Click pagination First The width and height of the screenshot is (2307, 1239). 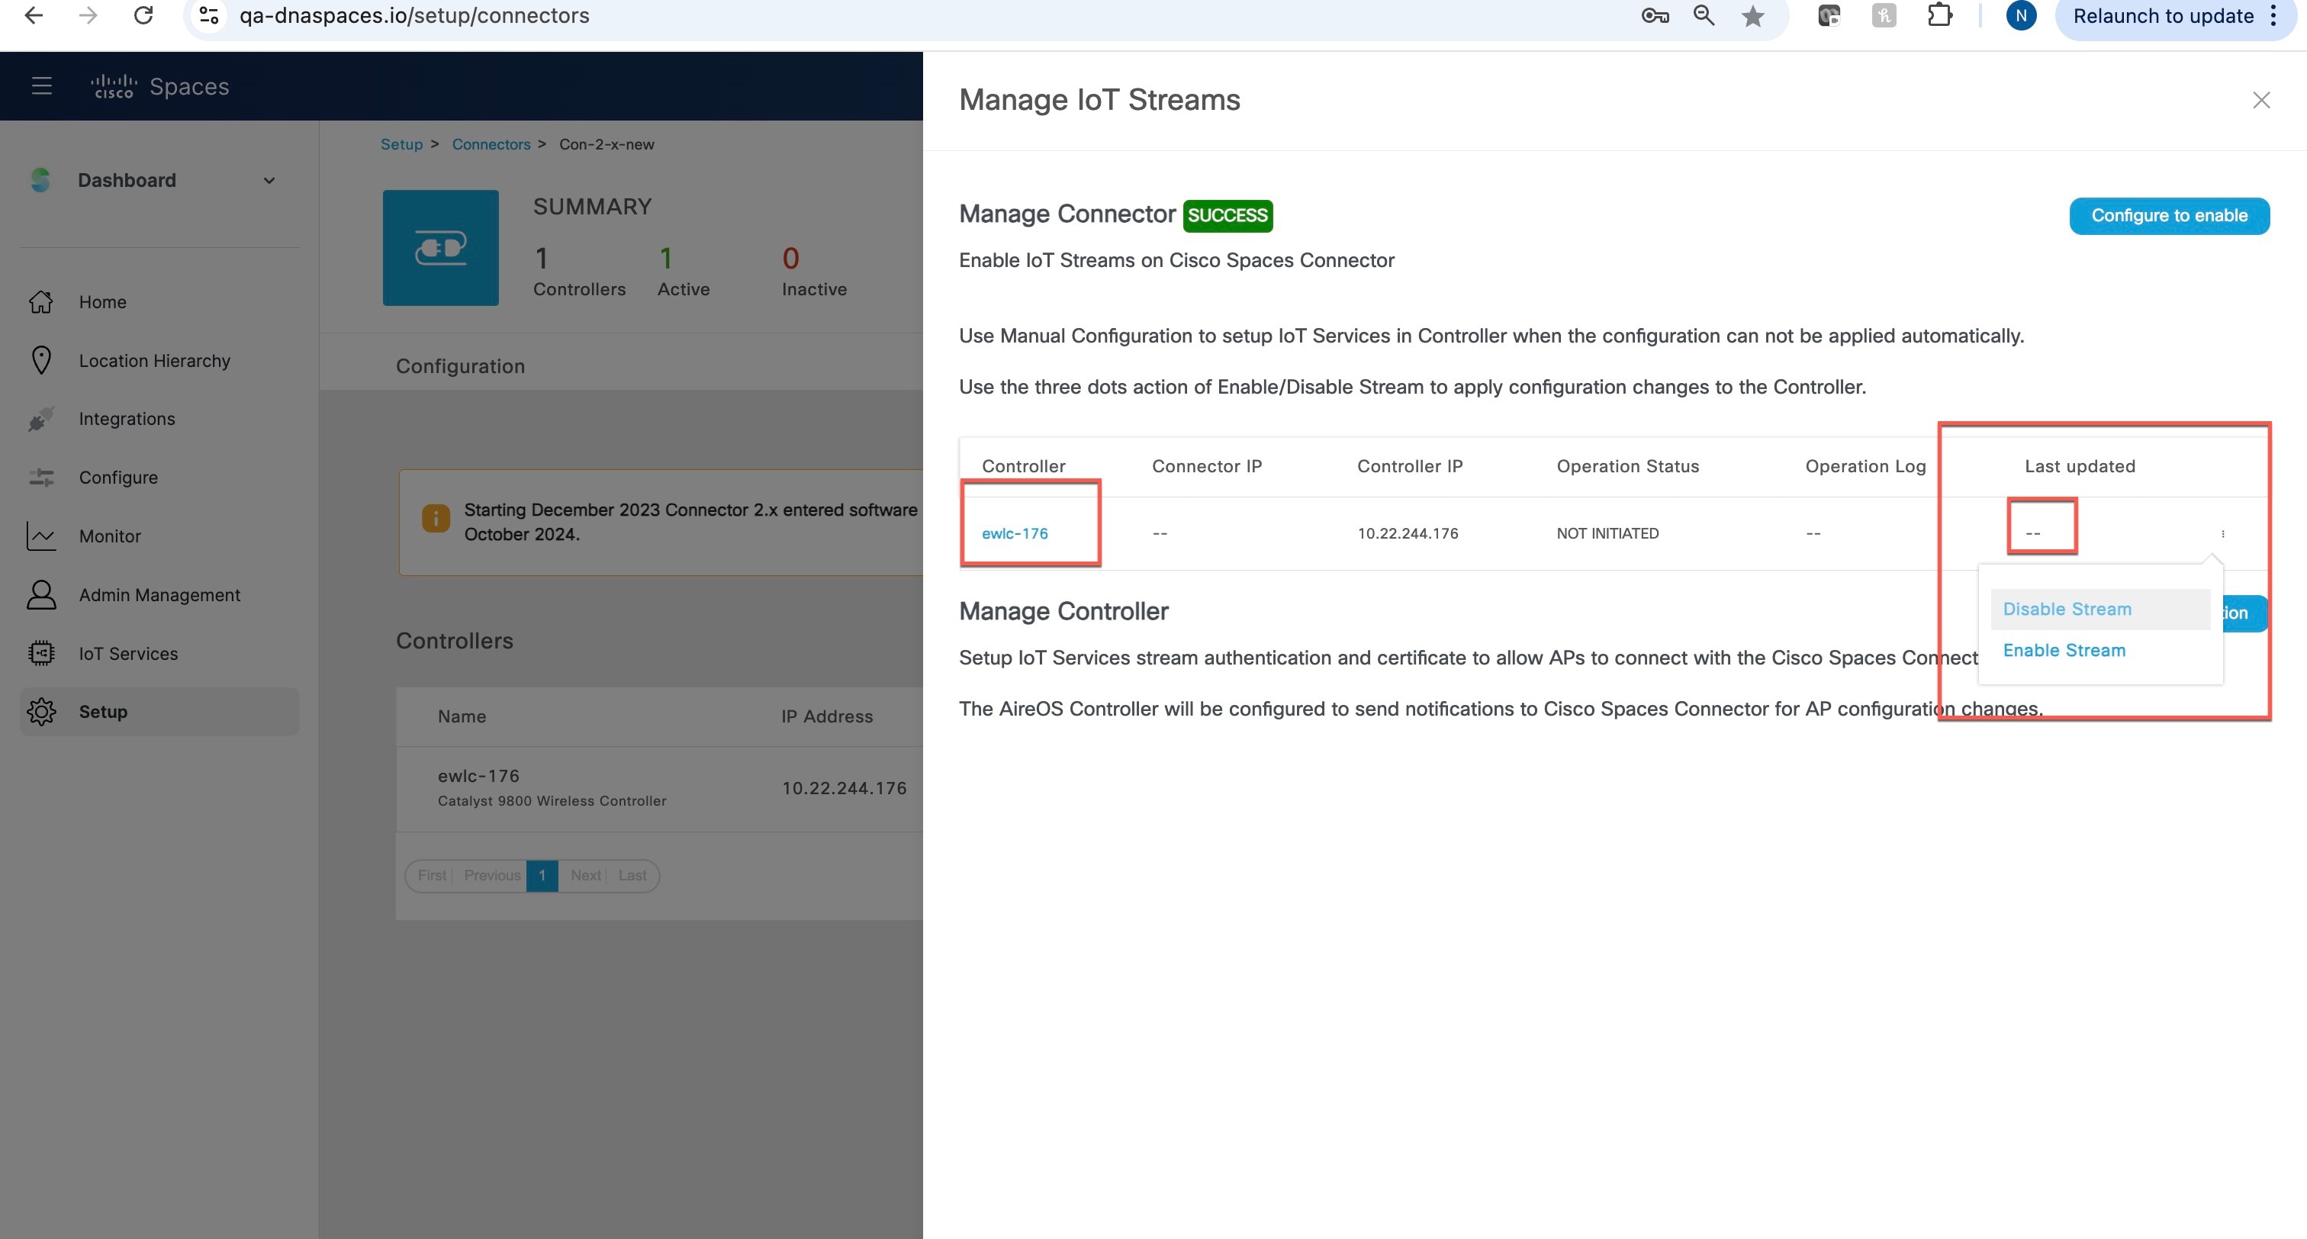(x=432, y=875)
